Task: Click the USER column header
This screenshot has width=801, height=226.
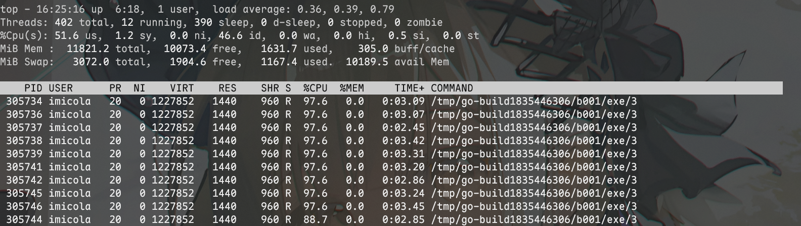Action: (61, 88)
